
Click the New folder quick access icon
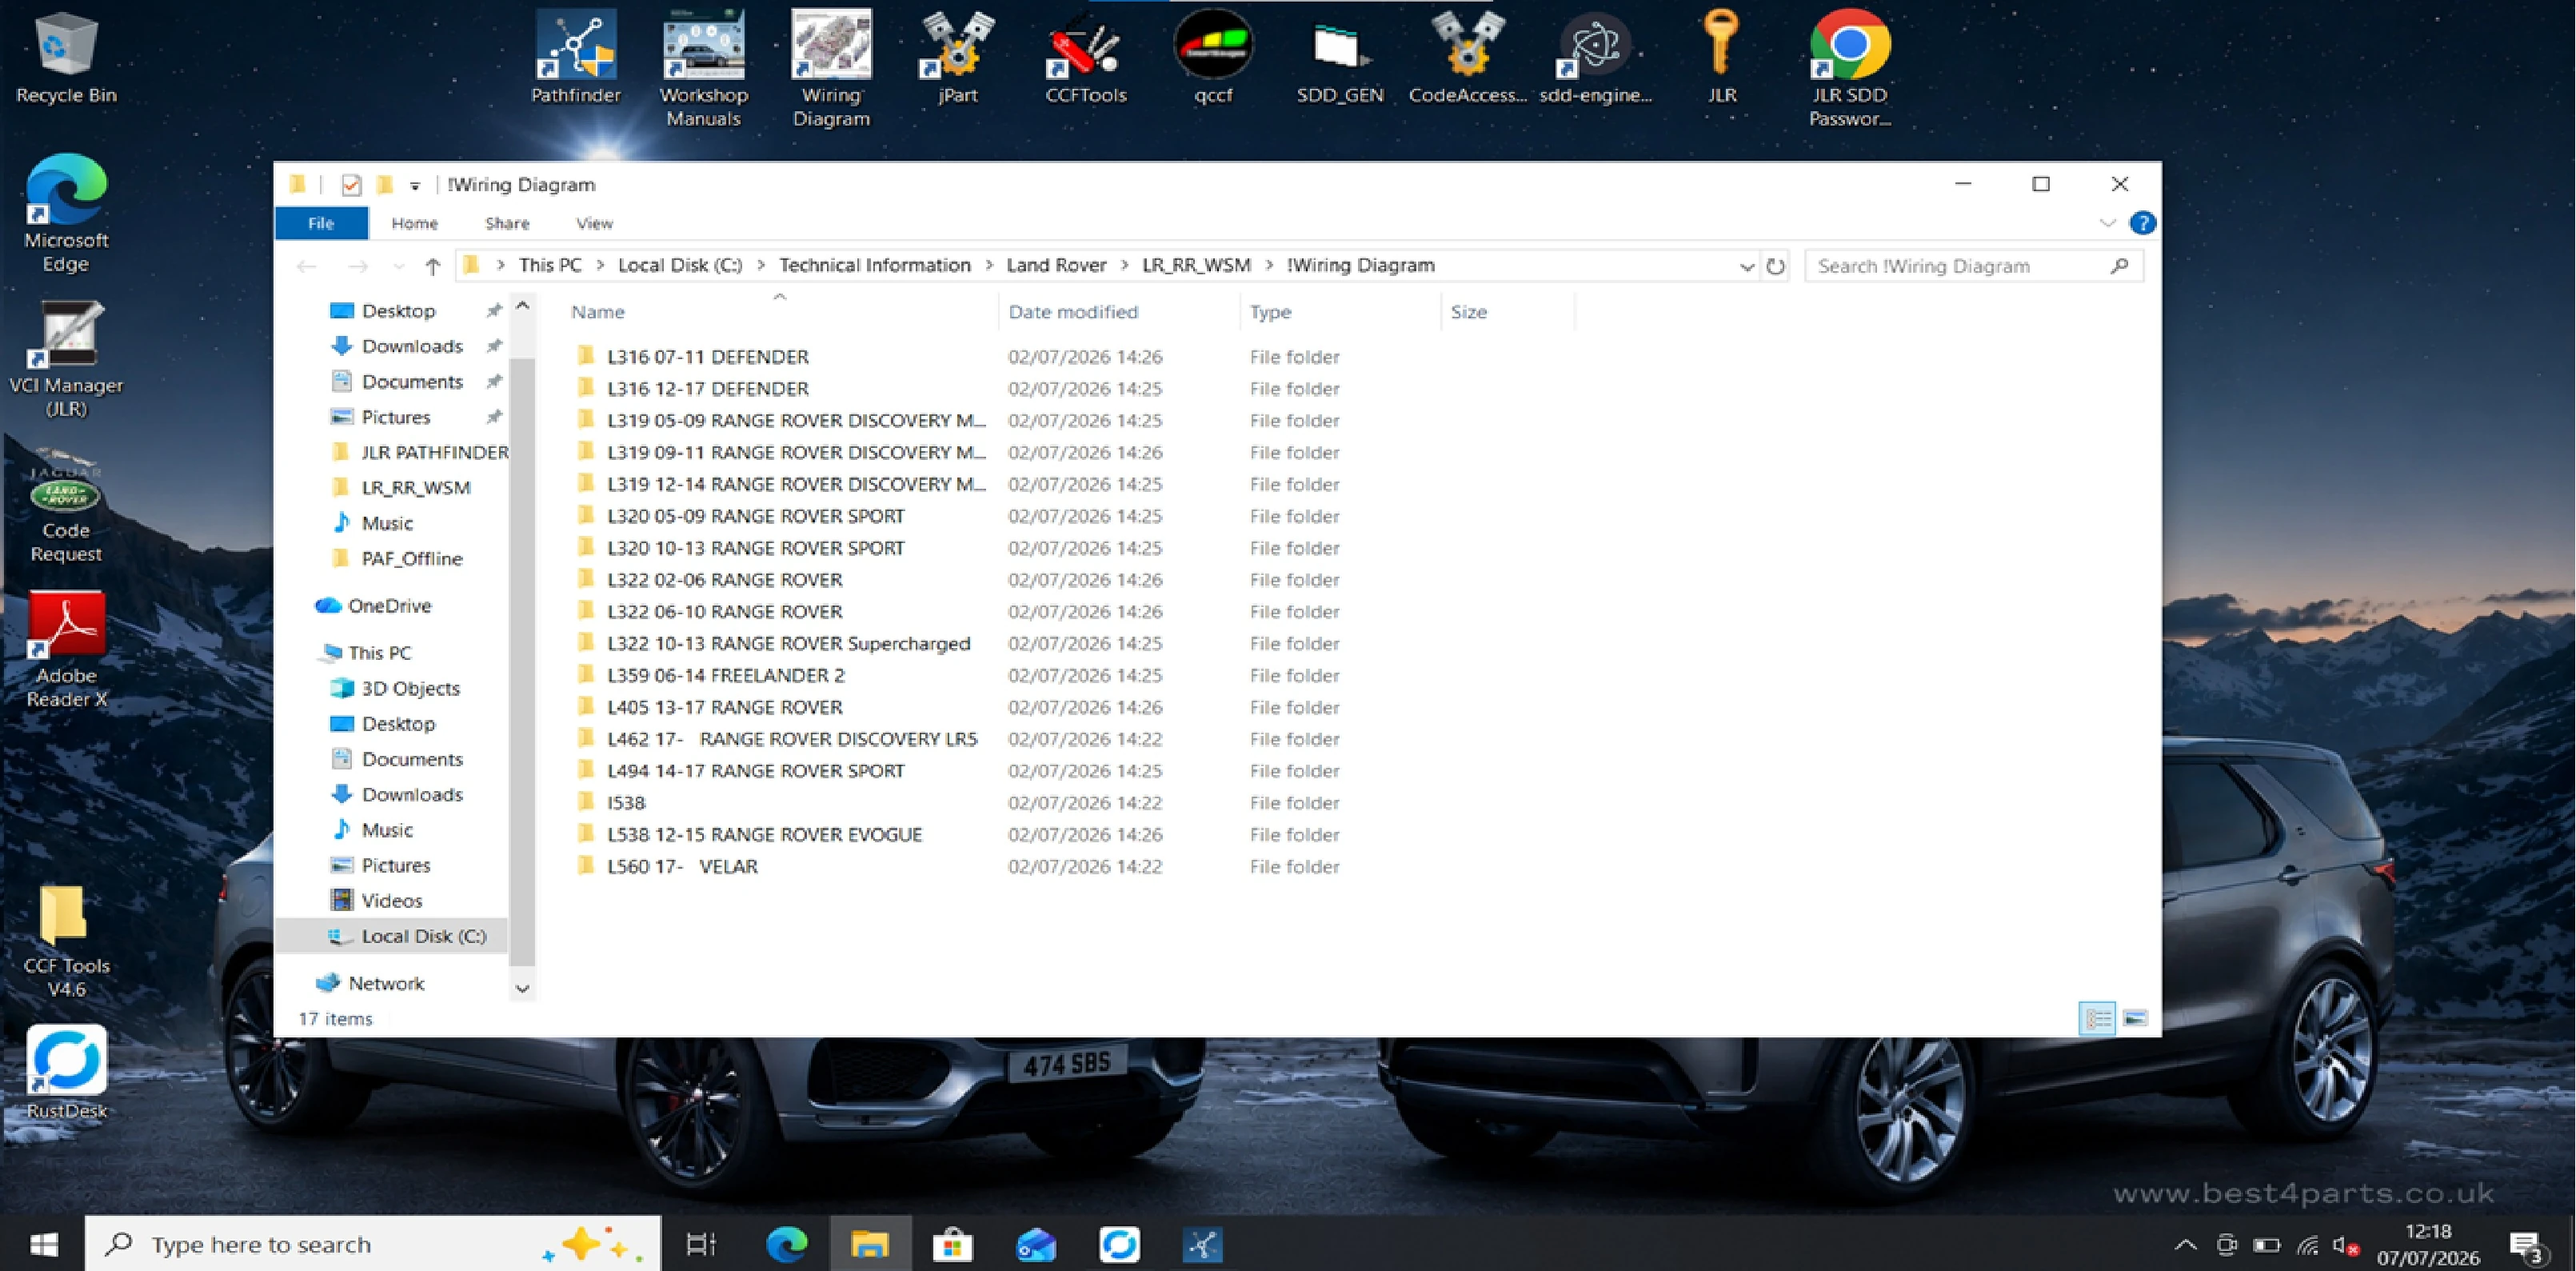pos(384,185)
